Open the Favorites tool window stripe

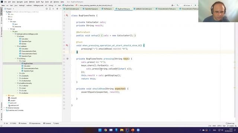[x=1, y=117]
